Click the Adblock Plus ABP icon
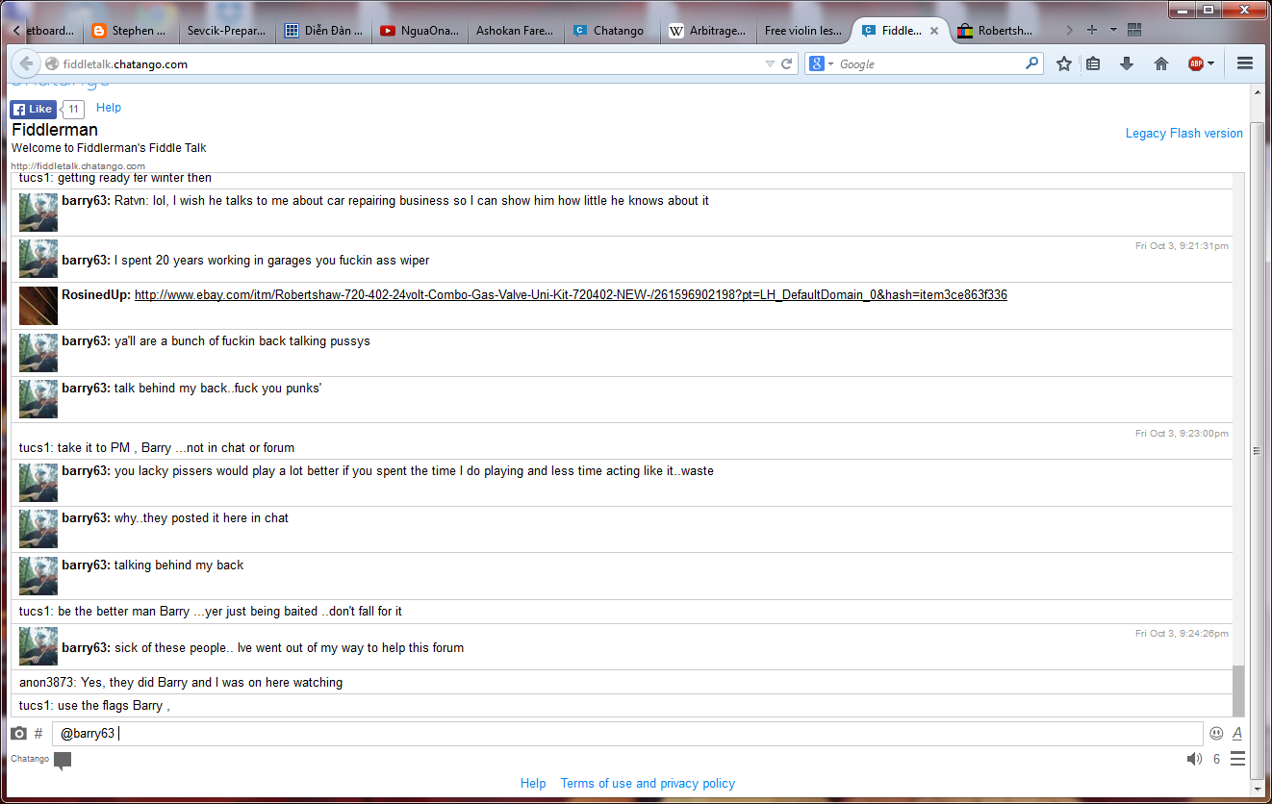 point(1195,63)
